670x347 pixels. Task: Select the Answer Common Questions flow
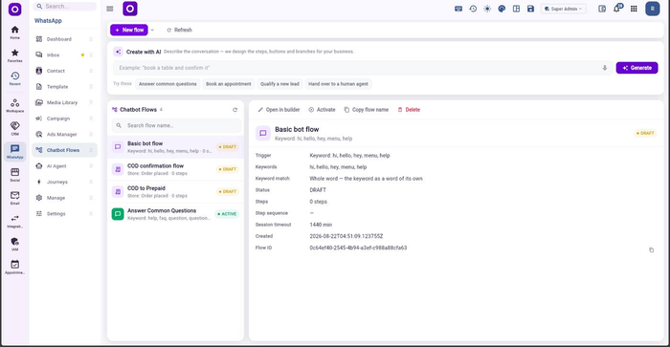[175, 214]
